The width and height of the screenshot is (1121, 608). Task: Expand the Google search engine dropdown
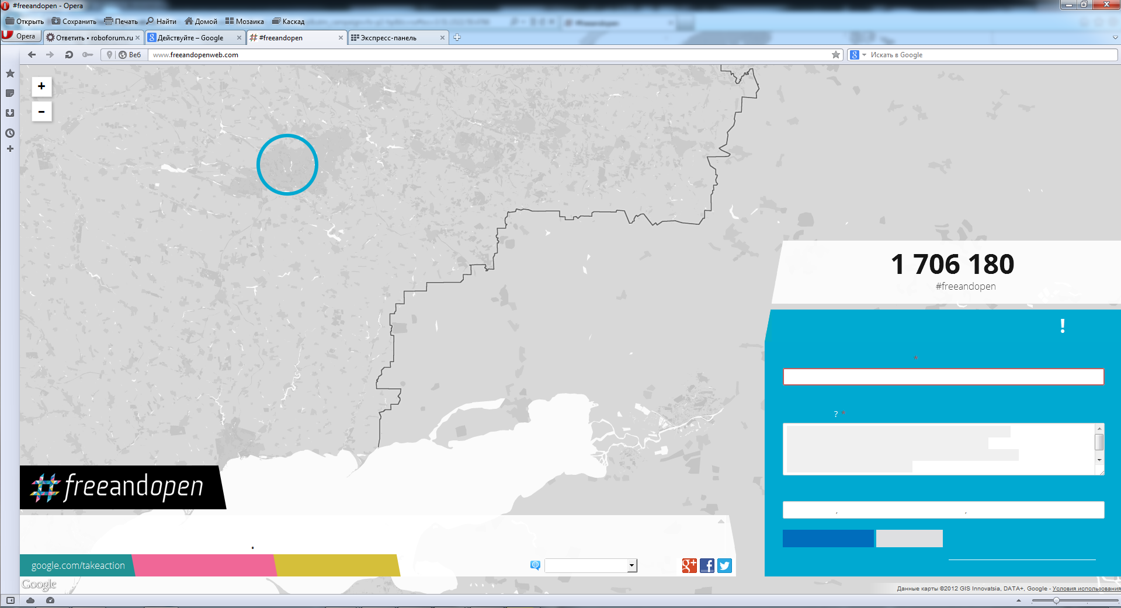pos(865,55)
